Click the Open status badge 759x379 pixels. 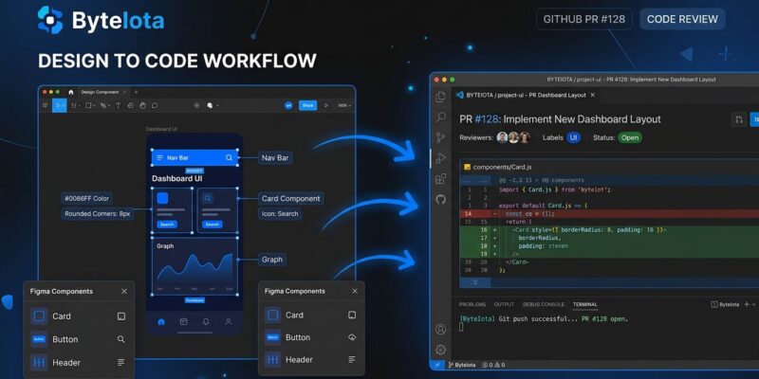click(x=630, y=137)
